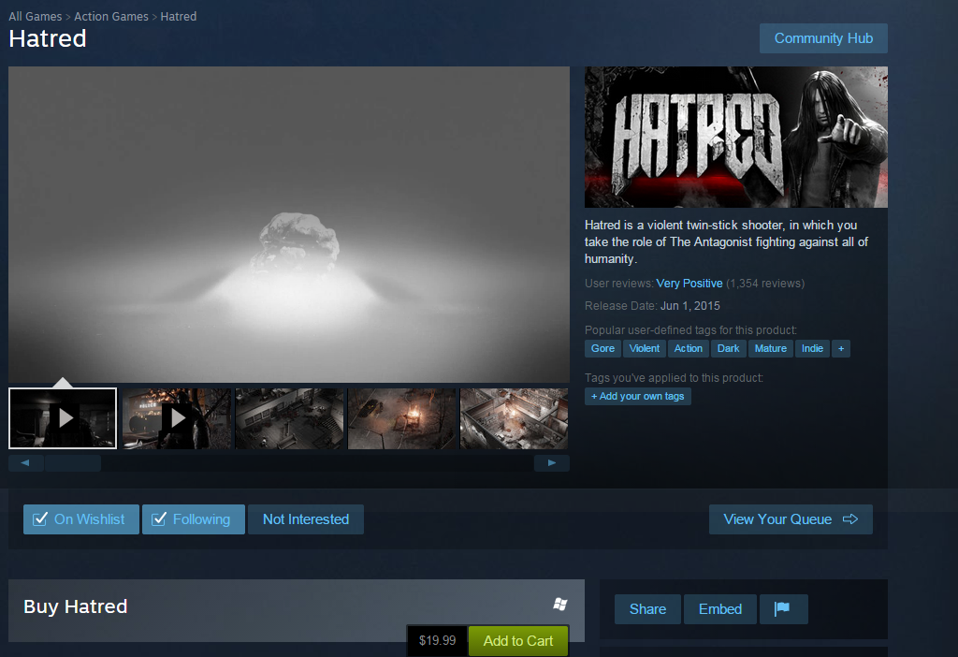Play the second trailer with police car

(x=177, y=418)
